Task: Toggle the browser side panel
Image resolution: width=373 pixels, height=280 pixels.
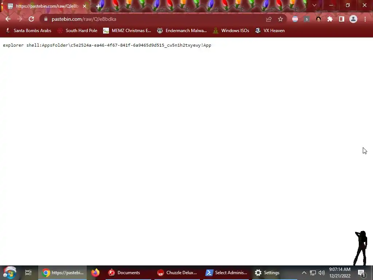Action: coord(342,19)
